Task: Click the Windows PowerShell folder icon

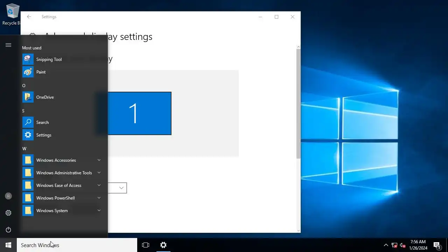Action: tap(28, 198)
